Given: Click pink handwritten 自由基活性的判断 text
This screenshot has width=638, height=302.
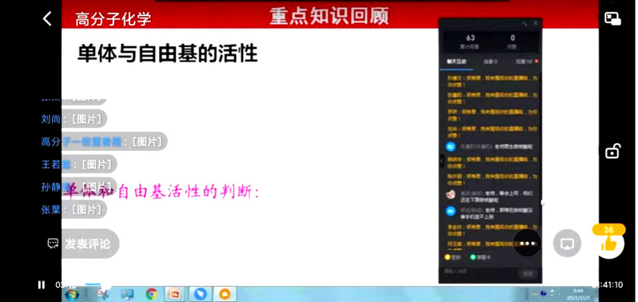Looking at the screenshot, I should pyautogui.click(x=189, y=192).
